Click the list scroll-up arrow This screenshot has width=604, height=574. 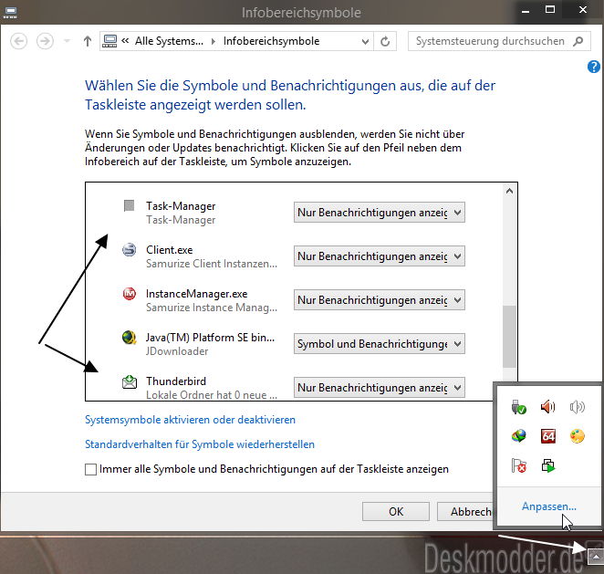(x=509, y=191)
